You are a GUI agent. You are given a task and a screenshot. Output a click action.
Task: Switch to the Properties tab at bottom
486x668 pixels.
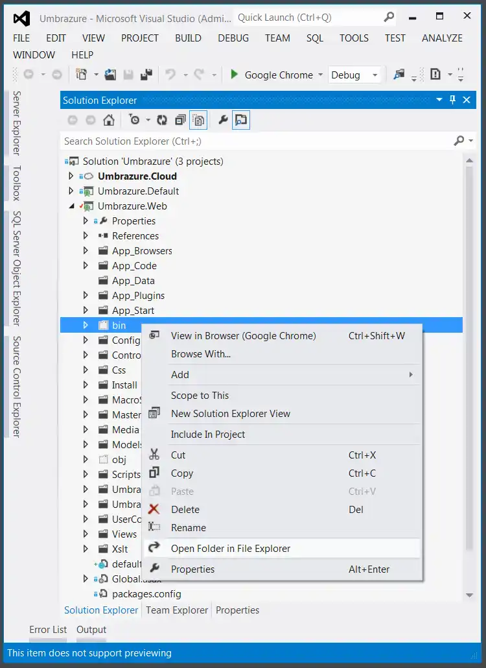237,610
